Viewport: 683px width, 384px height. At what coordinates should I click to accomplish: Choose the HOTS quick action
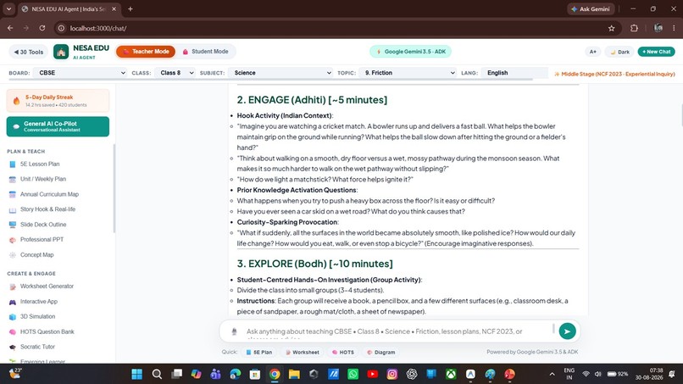click(x=343, y=352)
